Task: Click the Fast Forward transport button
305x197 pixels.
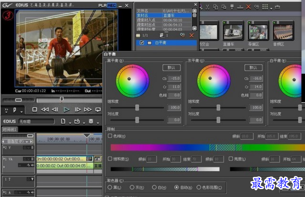Action: pos(88,109)
